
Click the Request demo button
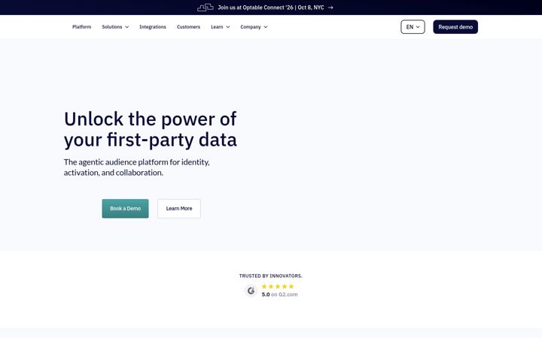pos(455,27)
